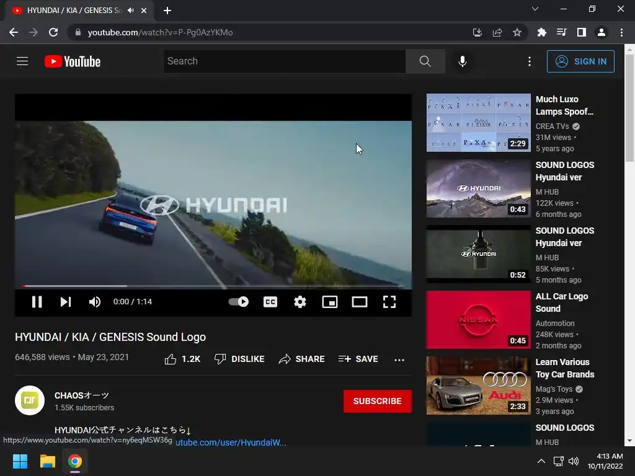Click Chrome icon in taskbar
Image resolution: width=635 pixels, height=476 pixels.
74,461
